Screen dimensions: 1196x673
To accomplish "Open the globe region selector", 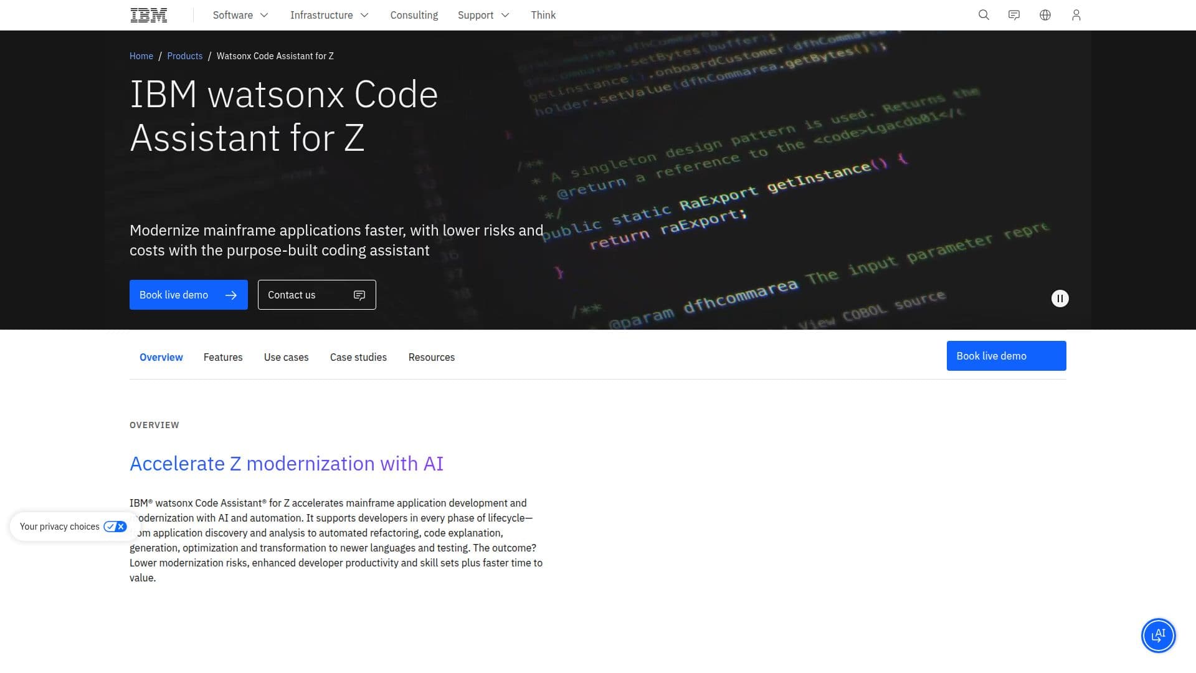I will pos(1045,15).
